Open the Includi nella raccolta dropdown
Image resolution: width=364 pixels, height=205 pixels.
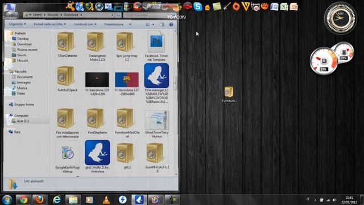(x=49, y=24)
